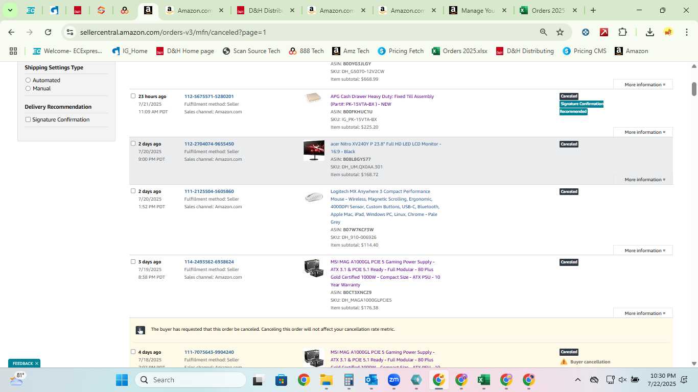This screenshot has height=392, width=698.
Task: Tick checkbox for order 112-5675571-5280201
Action: coord(133,96)
